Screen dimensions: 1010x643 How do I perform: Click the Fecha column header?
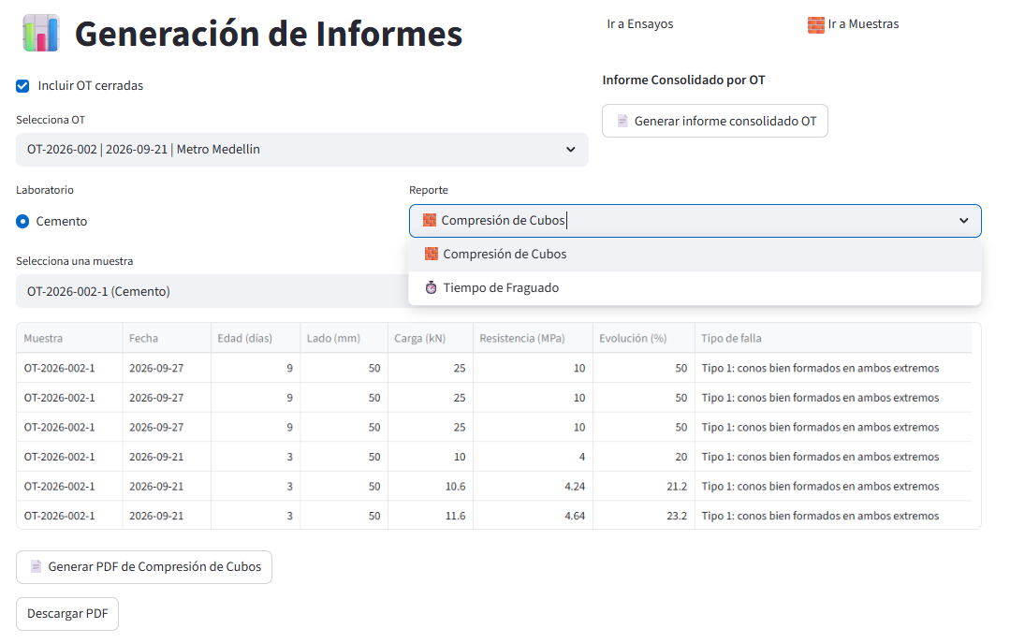click(x=167, y=338)
